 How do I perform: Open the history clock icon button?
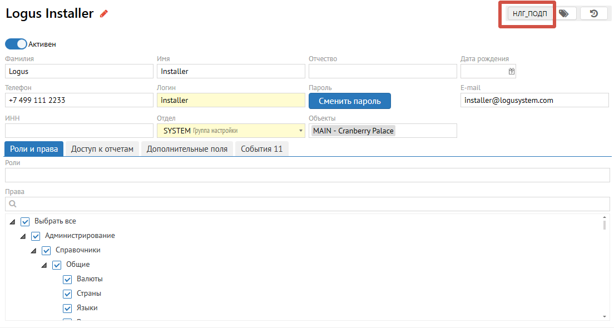[x=593, y=13]
